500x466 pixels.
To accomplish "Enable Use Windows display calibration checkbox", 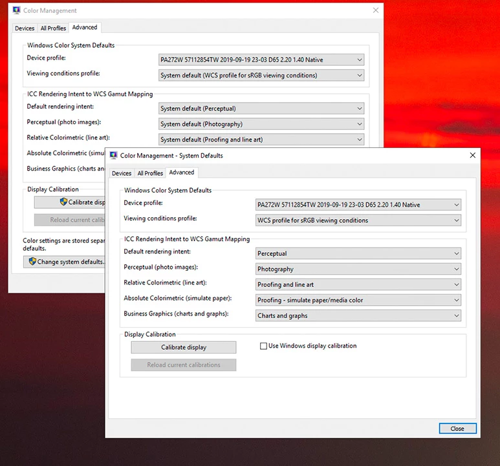I will click(263, 346).
